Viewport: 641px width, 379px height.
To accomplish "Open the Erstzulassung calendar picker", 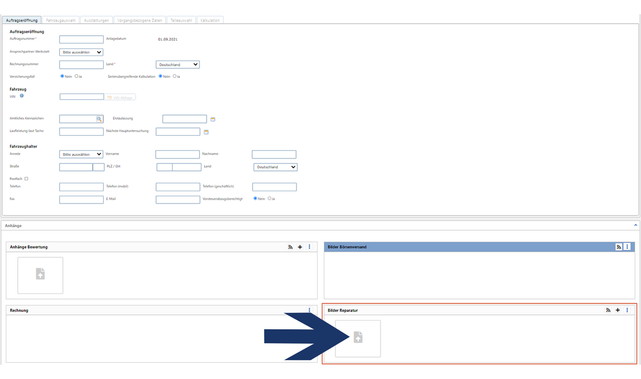I will [213, 119].
